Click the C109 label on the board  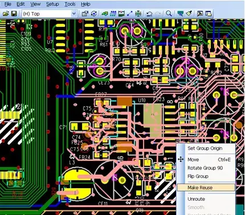click(26, 34)
